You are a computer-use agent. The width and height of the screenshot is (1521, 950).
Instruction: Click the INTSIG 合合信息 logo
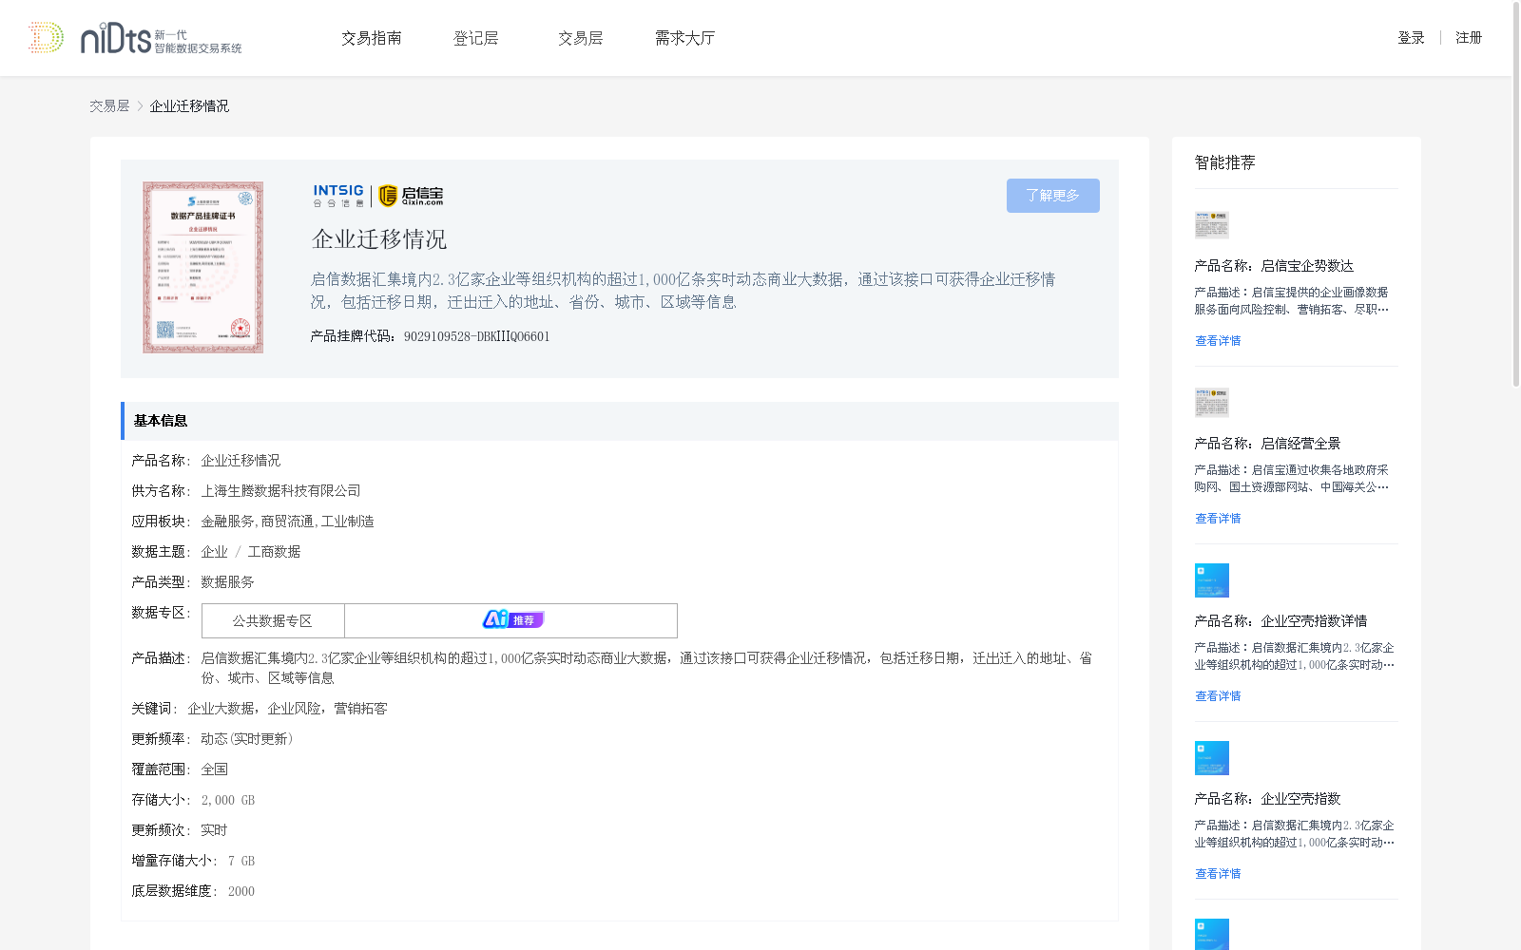coord(339,196)
